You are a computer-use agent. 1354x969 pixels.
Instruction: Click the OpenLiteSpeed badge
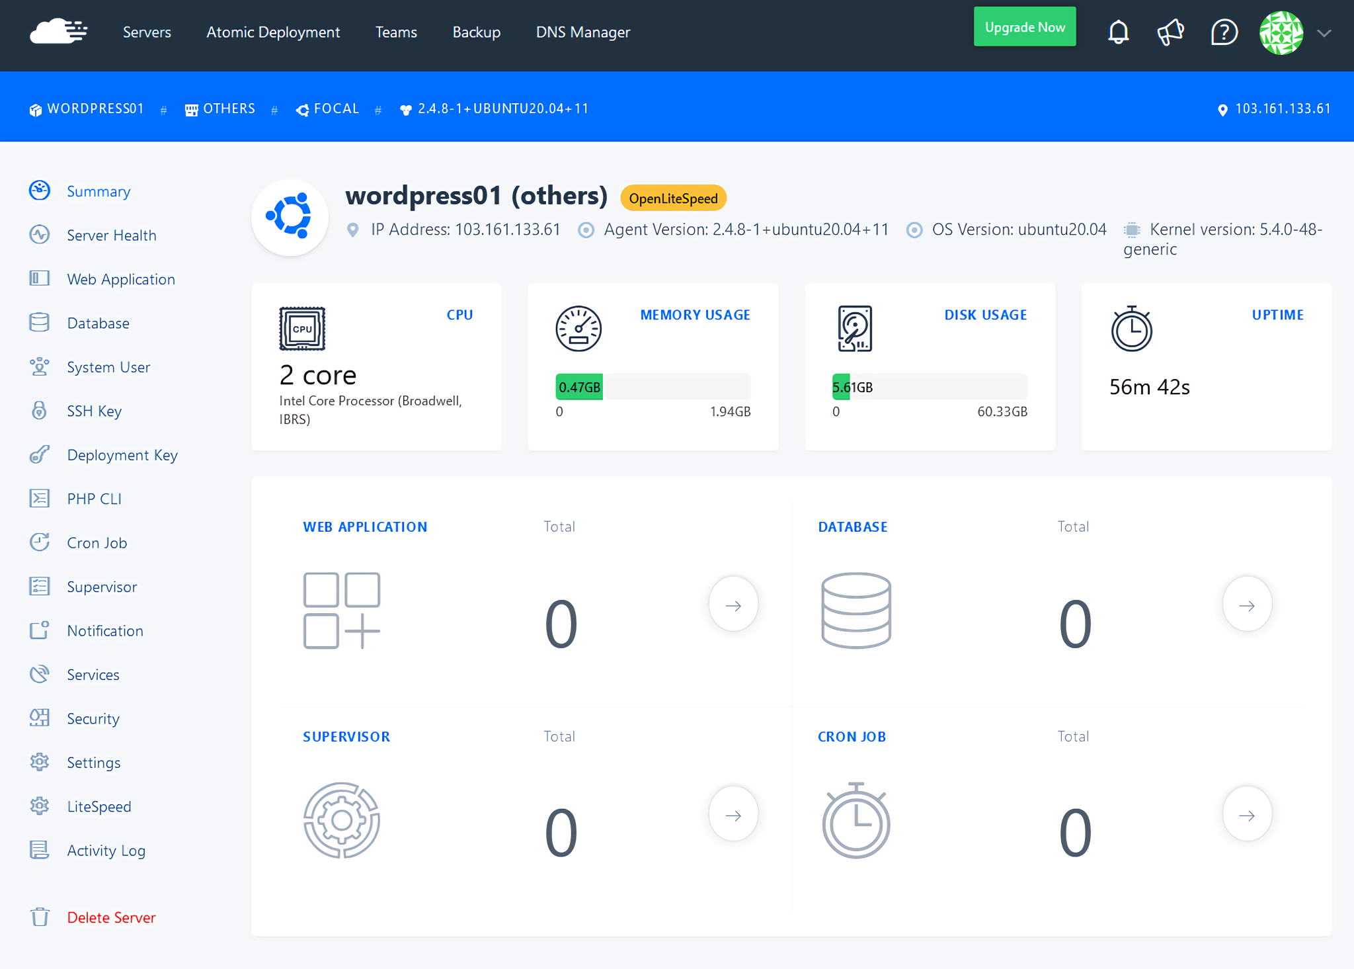(x=672, y=198)
